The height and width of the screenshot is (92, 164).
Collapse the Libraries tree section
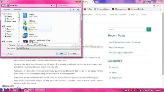coord(3,27)
